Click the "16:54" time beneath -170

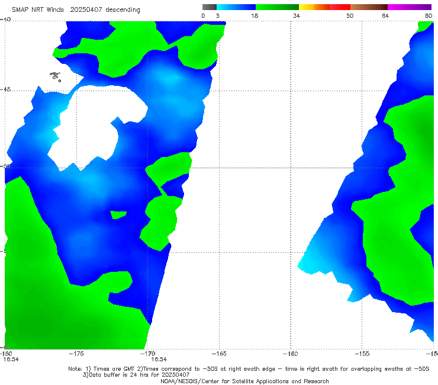[x=159, y=360]
